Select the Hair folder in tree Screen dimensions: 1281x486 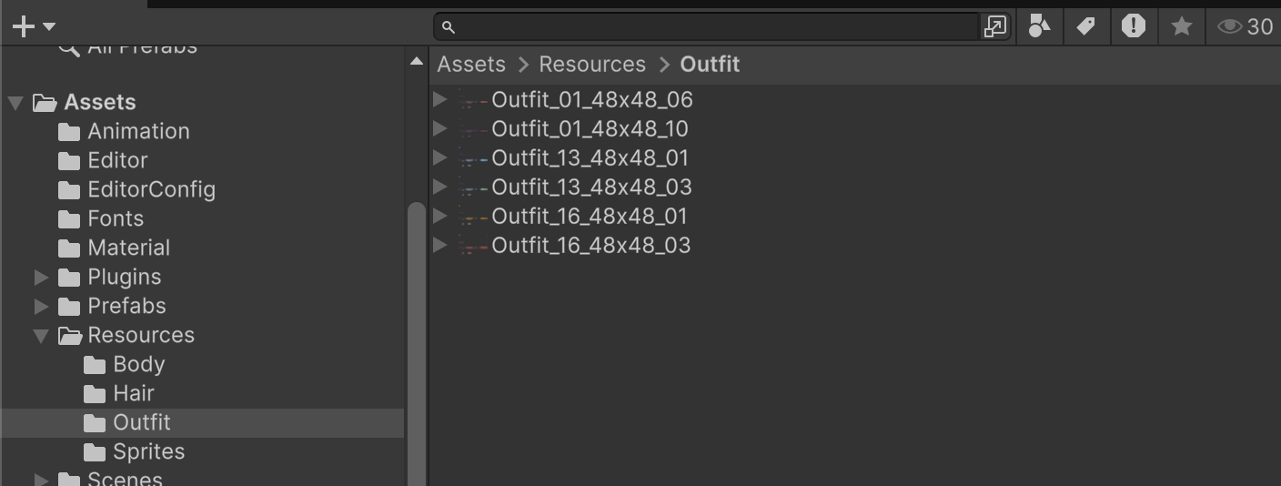[x=133, y=393]
